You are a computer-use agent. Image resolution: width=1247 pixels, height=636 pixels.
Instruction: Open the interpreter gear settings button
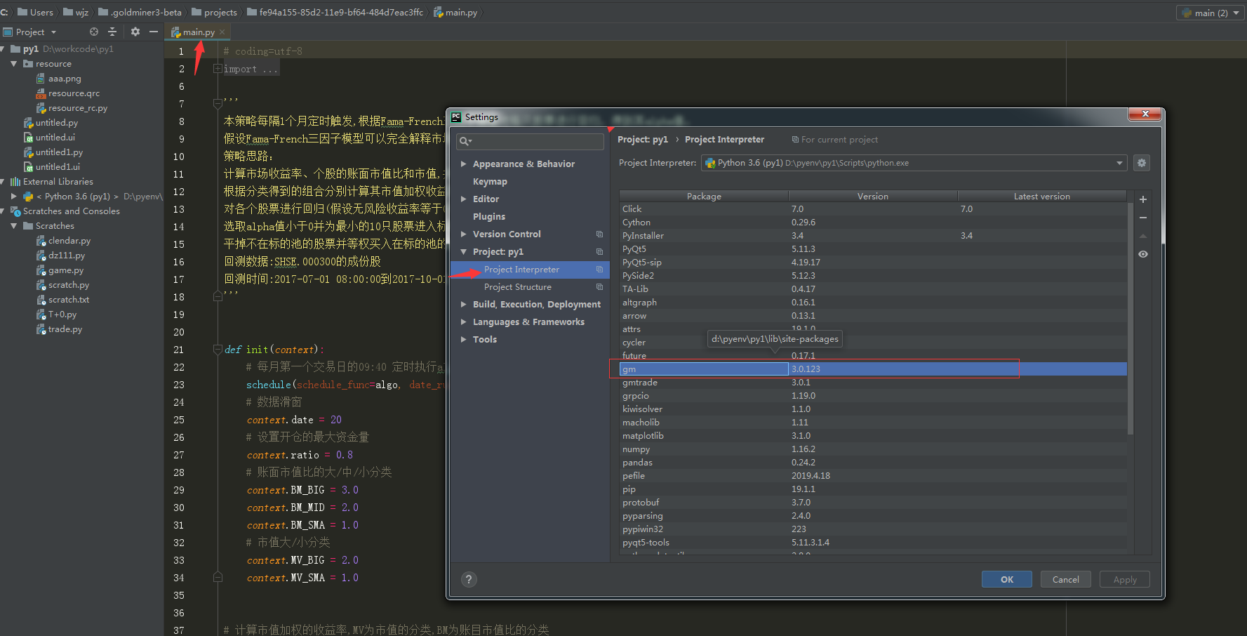tap(1142, 163)
